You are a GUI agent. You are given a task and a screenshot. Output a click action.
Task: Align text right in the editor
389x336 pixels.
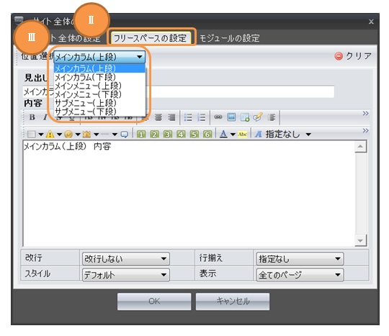click(x=171, y=117)
